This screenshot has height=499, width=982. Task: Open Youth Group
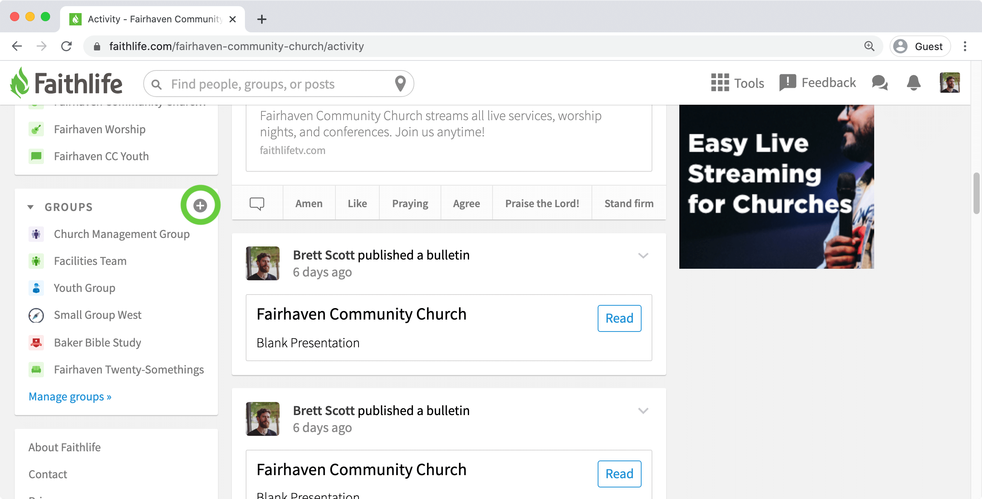pyautogui.click(x=84, y=288)
